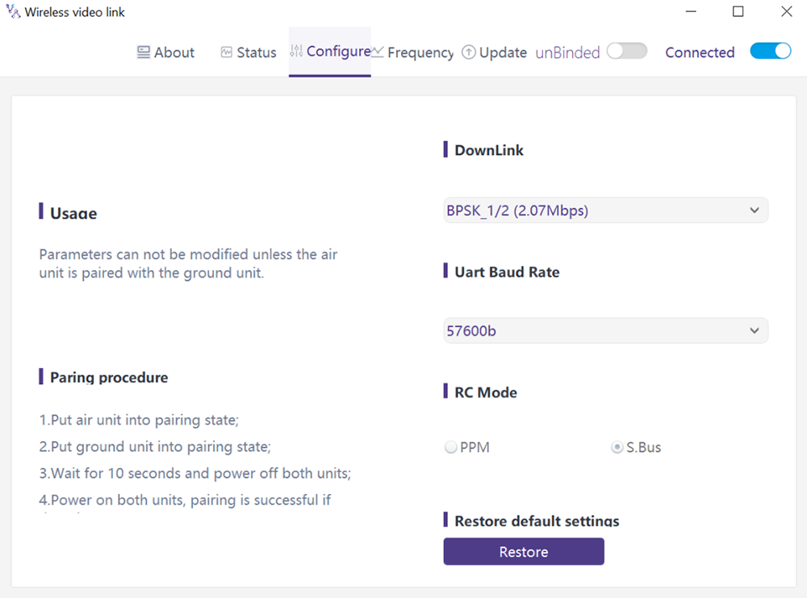Toggle the unBinded switch

tap(627, 52)
